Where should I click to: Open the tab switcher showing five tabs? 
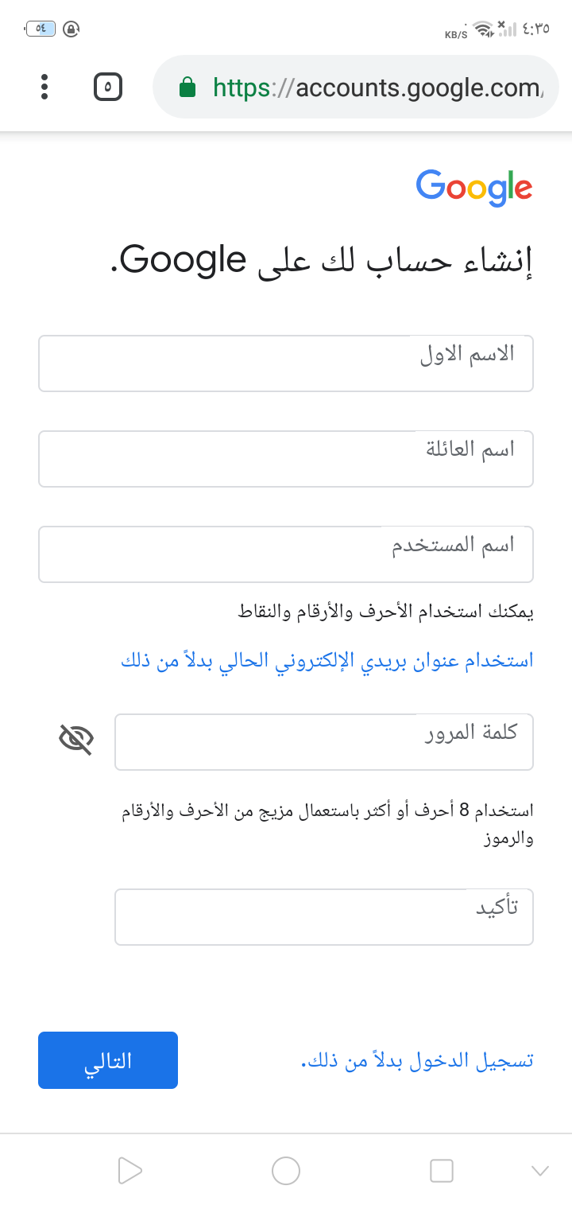[x=108, y=87]
